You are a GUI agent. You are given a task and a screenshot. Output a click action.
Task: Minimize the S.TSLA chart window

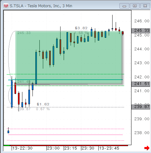coord(124,6)
